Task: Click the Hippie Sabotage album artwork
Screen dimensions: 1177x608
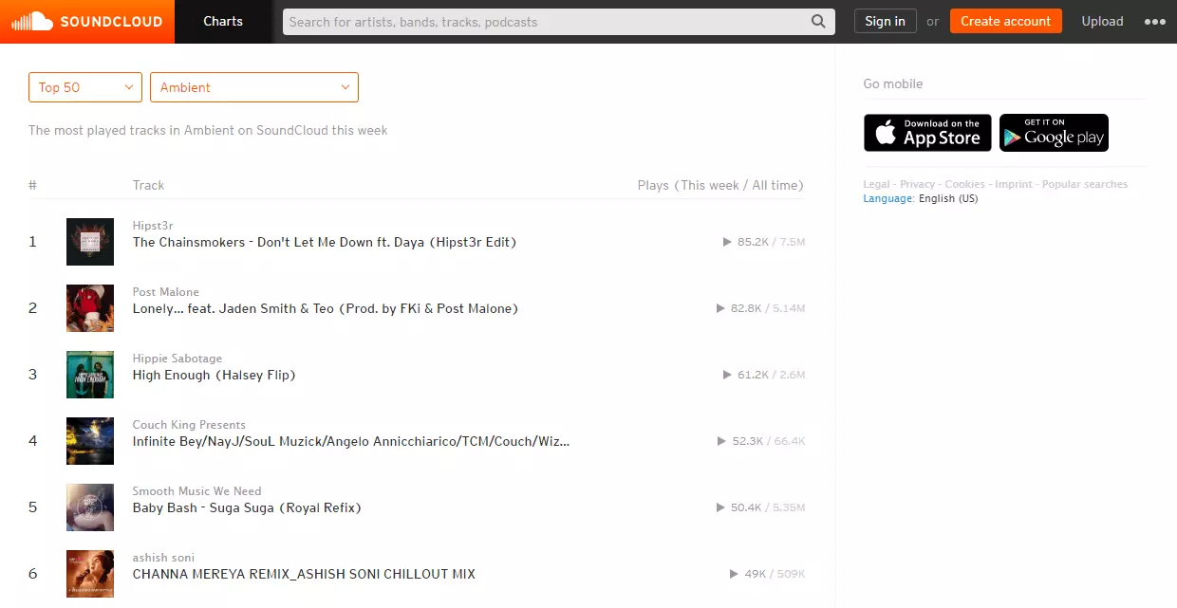Action: click(x=90, y=375)
